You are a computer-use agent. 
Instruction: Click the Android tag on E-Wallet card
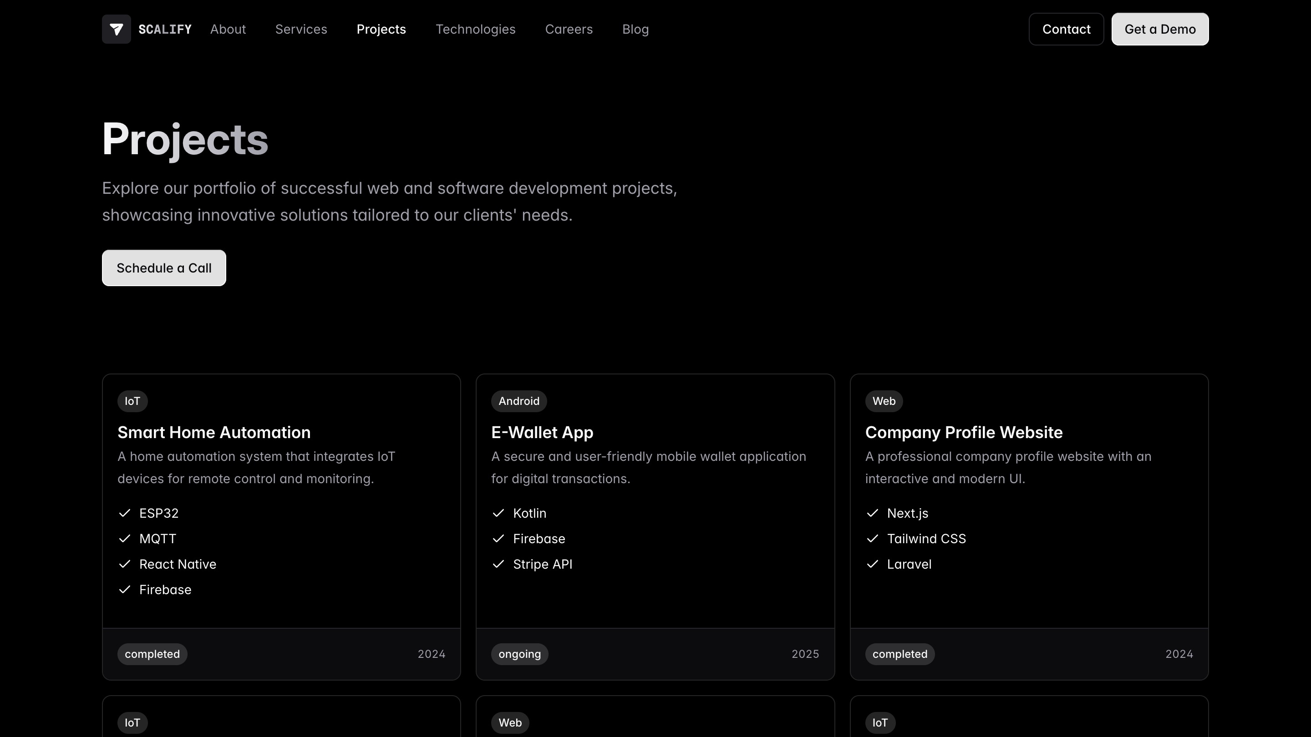click(x=518, y=401)
